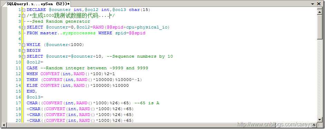The height and width of the screenshot is (129, 325).
Task: Click '@@spid' at end of line 5
Action: pos(137,33)
